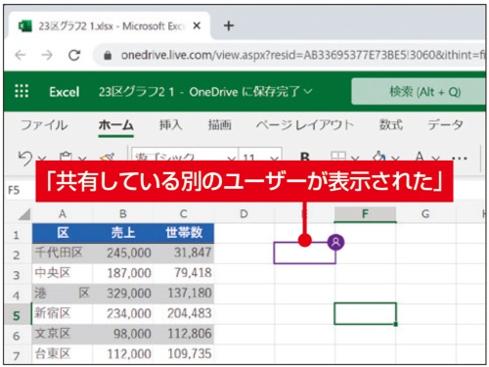
Task: Click the Fill color bucket icon
Action: pyautogui.click(x=378, y=157)
